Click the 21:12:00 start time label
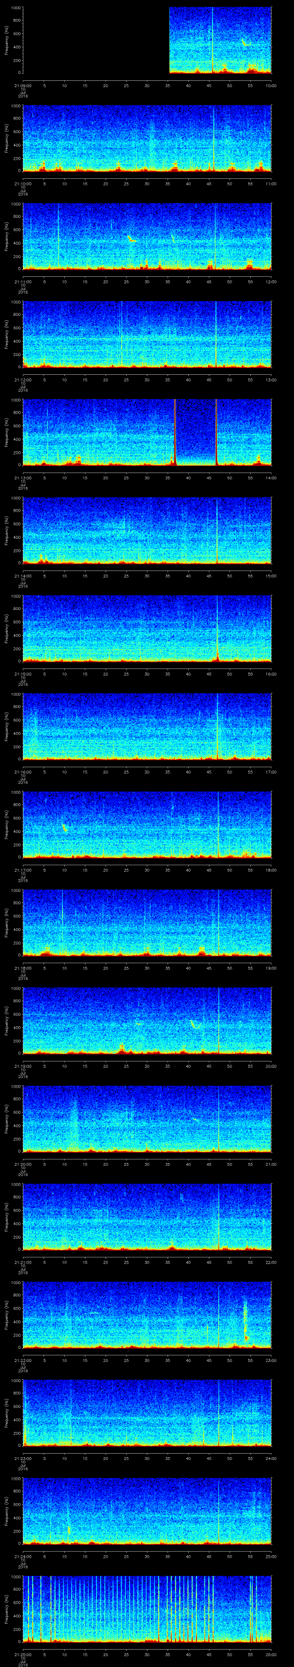The height and width of the screenshot is (1667, 294). pyautogui.click(x=23, y=379)
